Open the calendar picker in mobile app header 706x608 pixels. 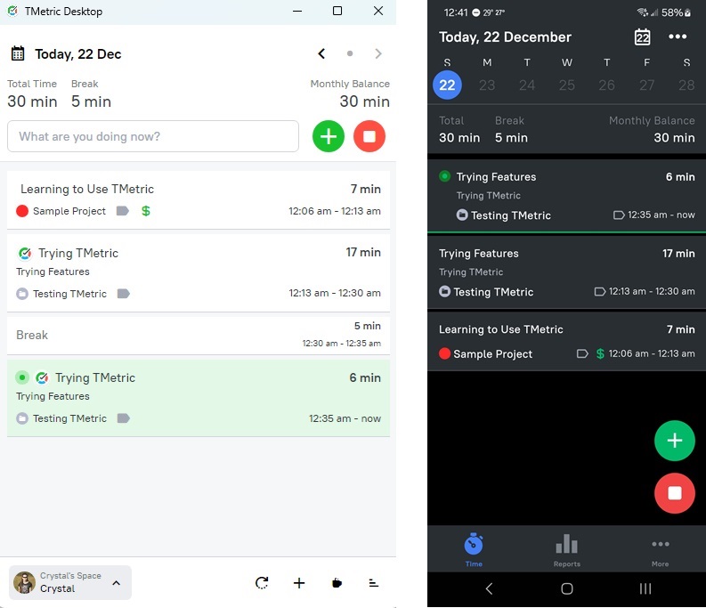(643, 36)
